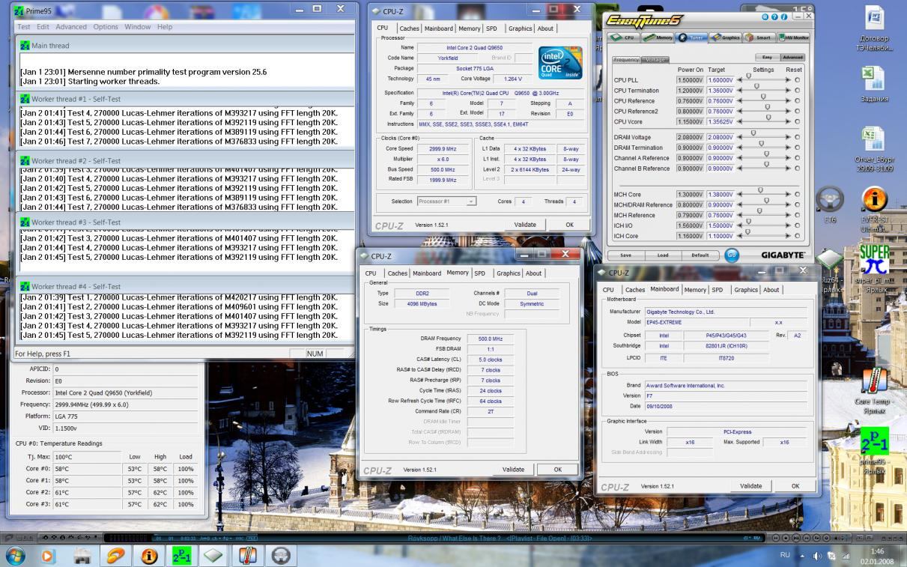Viewport: 907px width, 567px height.
Task: Select the ICH Core reset radio button
Action: (x=797, y=236)
